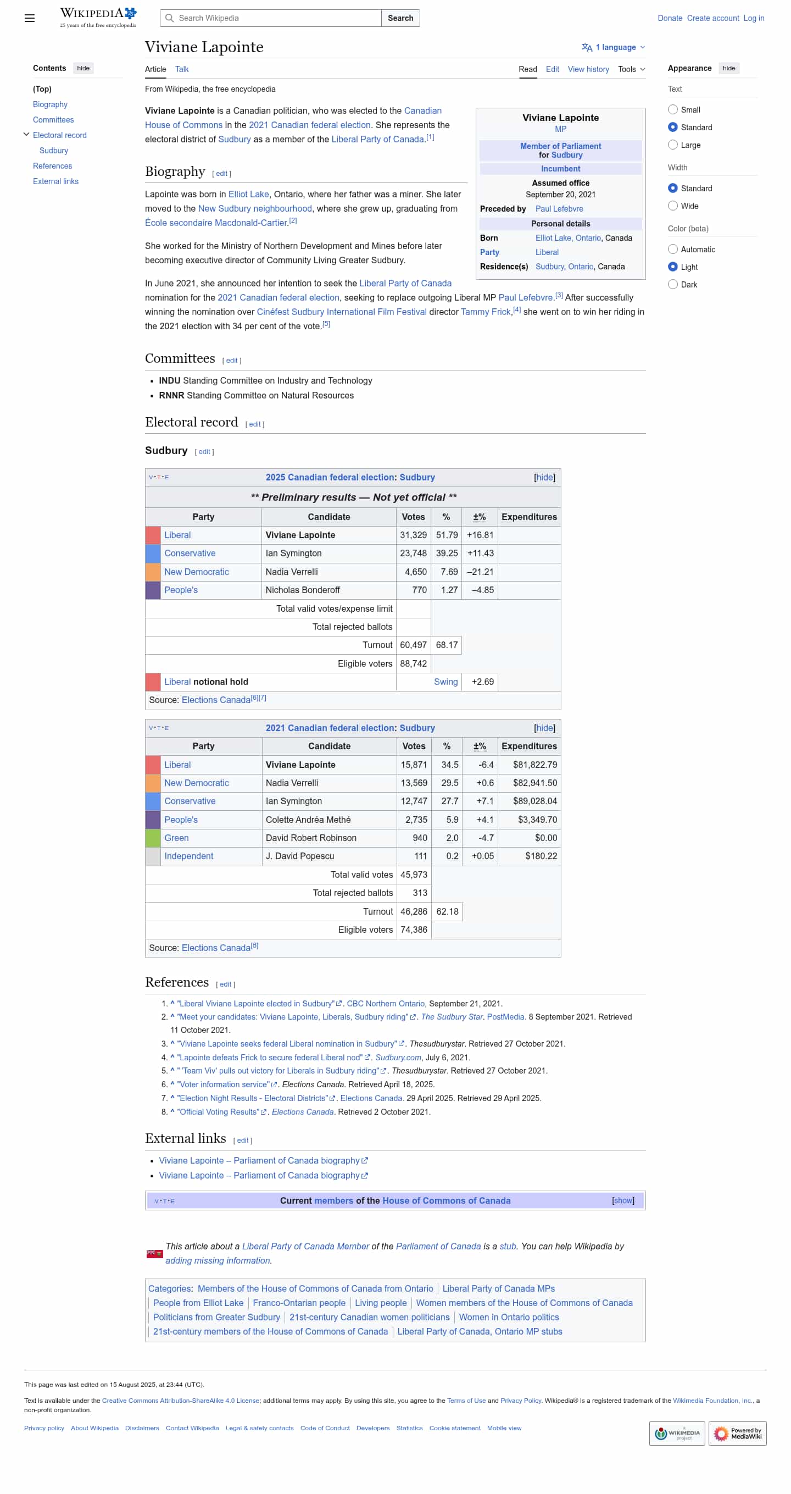This screenshot has width=791, height=1494.
Task: Open the View history tab
Action: pyautogui.click(x=588, y=69)
